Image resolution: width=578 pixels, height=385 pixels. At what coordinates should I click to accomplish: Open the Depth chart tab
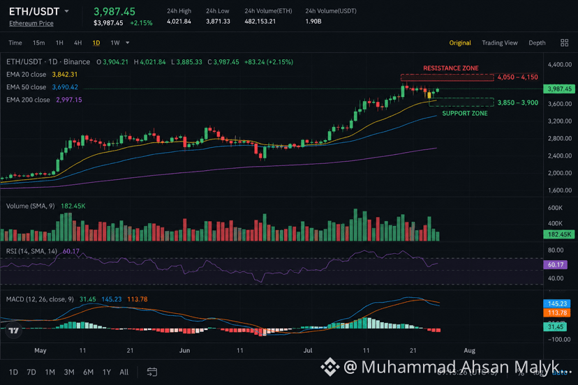pyautogui.click(x=537, y=43)
